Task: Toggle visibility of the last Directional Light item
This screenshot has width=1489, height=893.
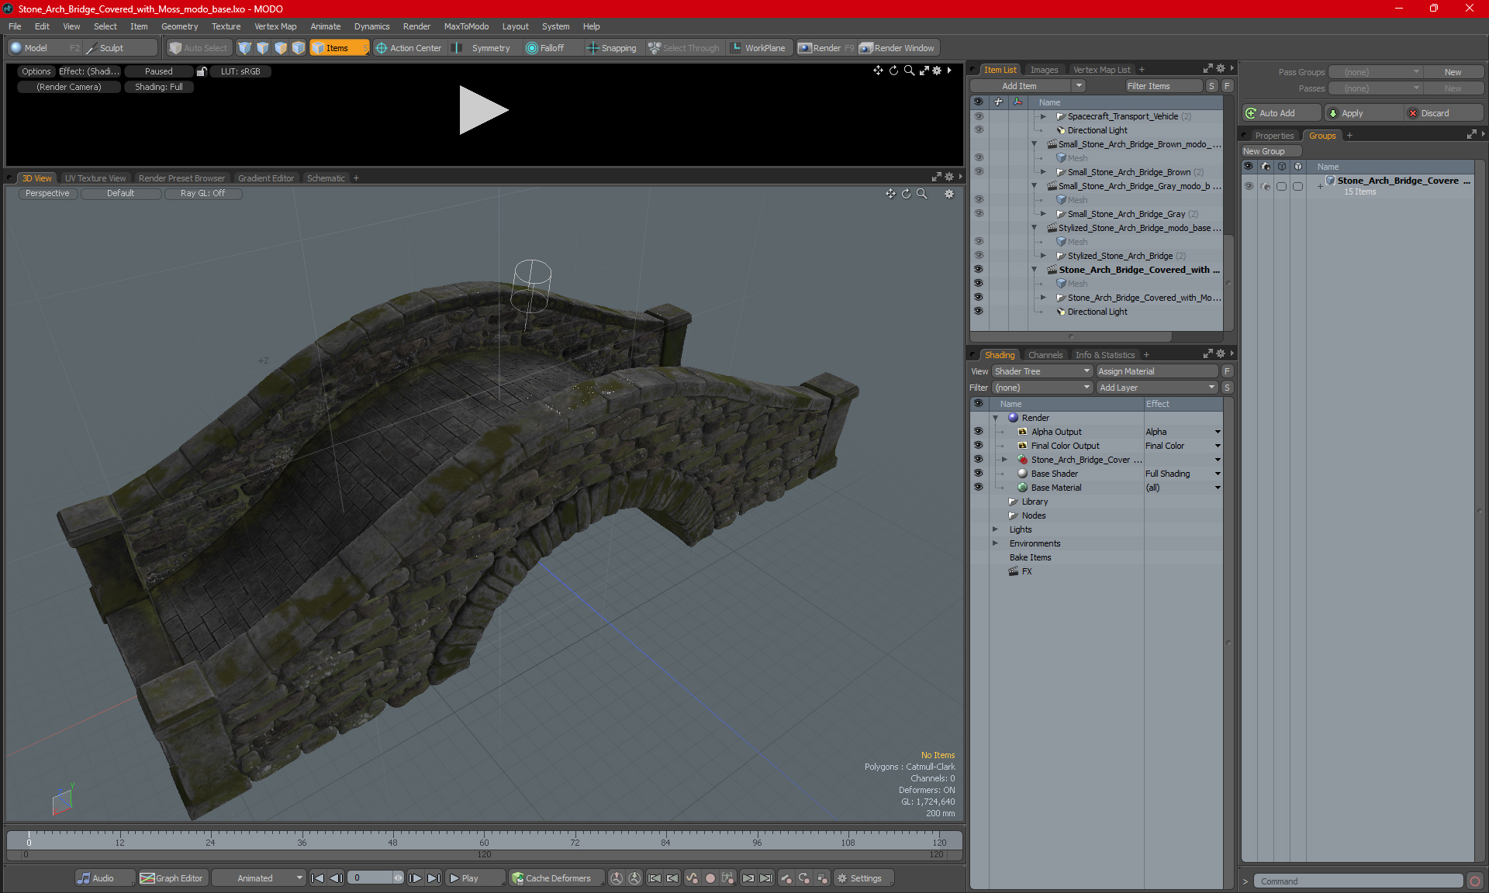Action: [x=978, y=312]
